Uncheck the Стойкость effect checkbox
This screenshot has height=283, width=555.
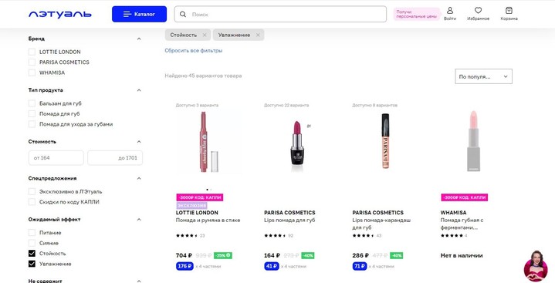pyautogui.click(x=32, y=254)
